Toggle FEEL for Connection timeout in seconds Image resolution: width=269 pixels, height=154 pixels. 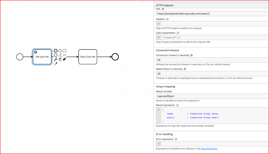click(191, 55)
